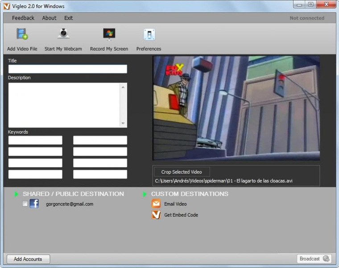Click the Add Accounts button
Image resolution: width=339 pixels, height=268 pixels.
tap(28, 259)
